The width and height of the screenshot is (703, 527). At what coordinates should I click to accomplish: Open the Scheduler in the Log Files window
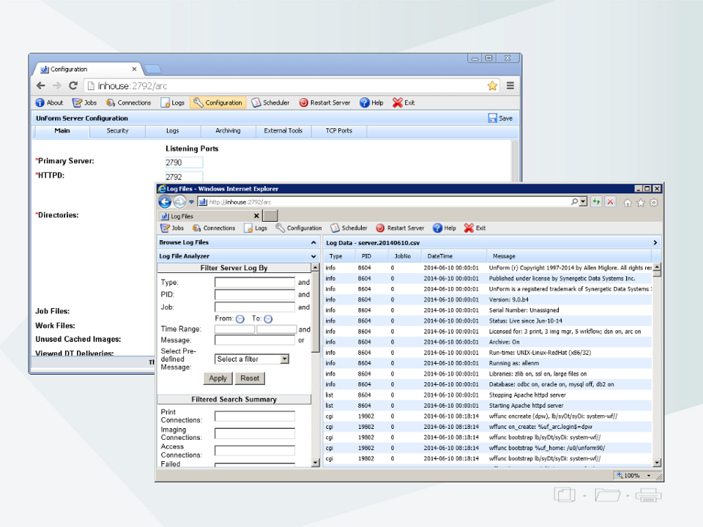point(349,228)
